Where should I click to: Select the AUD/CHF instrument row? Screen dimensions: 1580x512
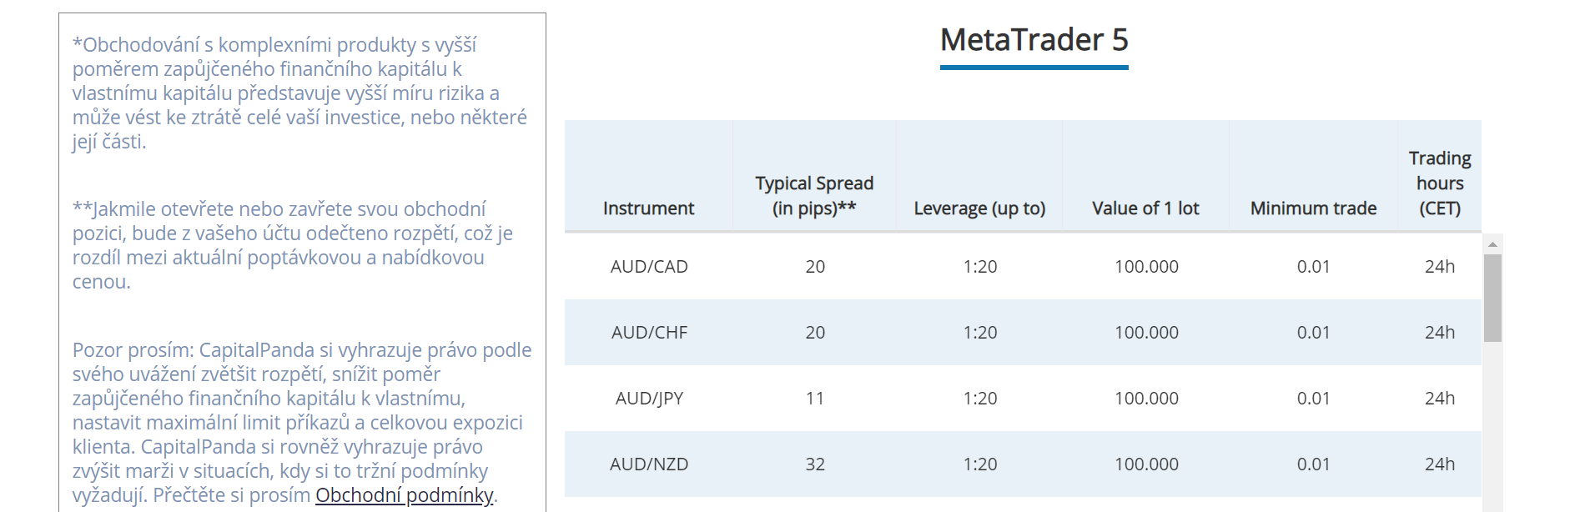point(649,333)
